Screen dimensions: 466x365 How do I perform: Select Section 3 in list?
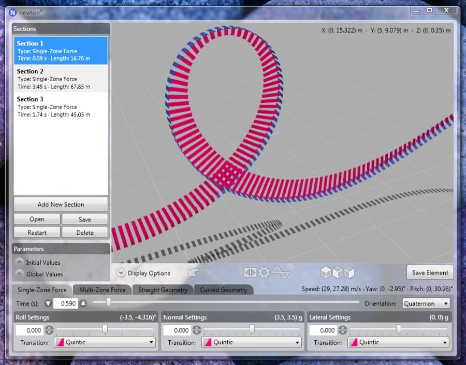(x=61, y=107)
